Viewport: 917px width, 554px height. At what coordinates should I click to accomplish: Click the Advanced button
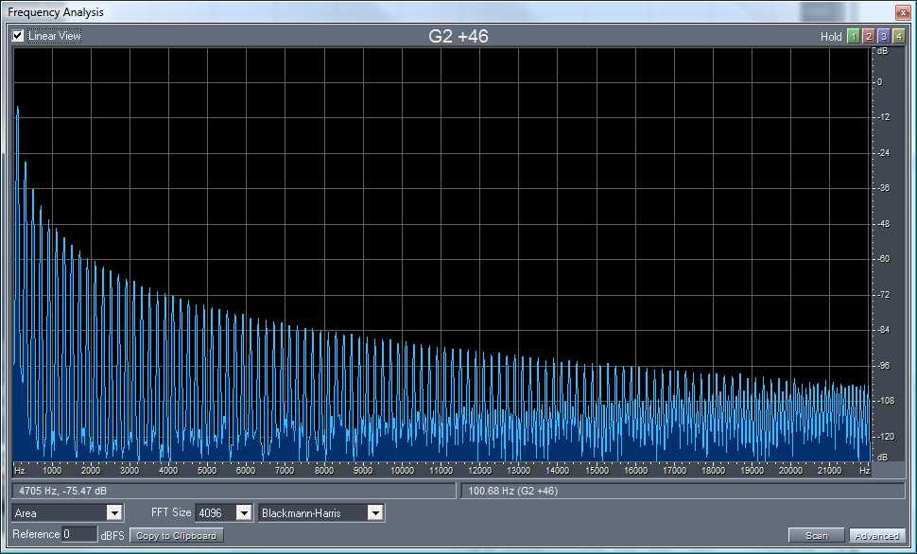pyautogui.click(x=876, y=535)
